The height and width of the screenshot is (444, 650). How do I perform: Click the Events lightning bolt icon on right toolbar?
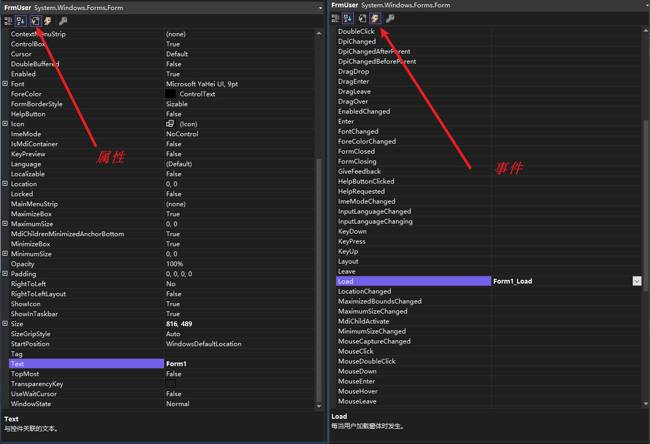375,18
